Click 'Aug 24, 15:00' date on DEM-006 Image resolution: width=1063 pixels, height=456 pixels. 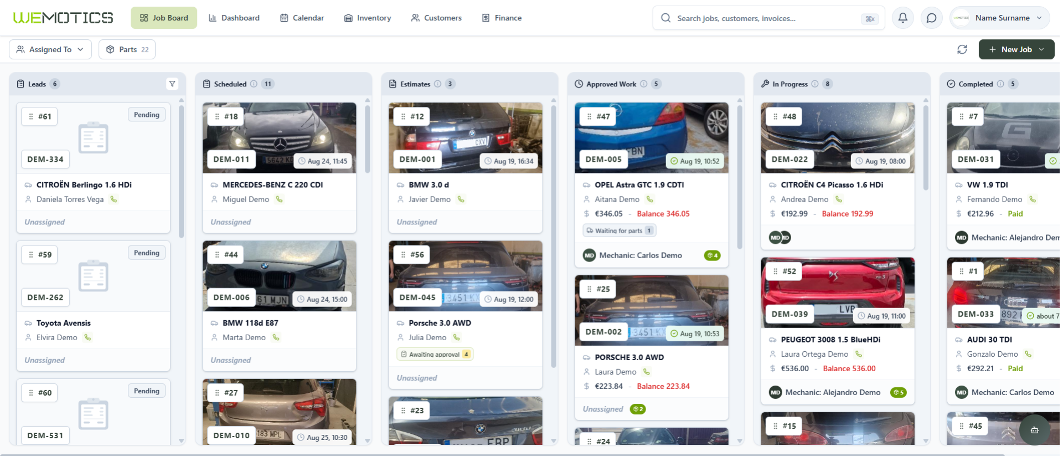coord(322,299)
